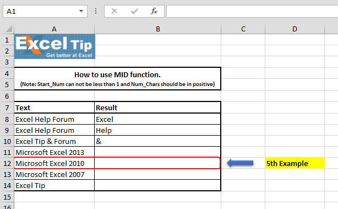Select column C header

243,29
